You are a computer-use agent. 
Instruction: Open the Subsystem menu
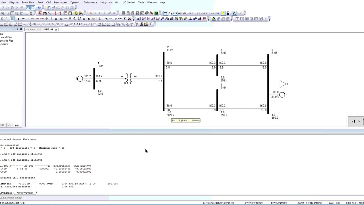pos(106,2)
